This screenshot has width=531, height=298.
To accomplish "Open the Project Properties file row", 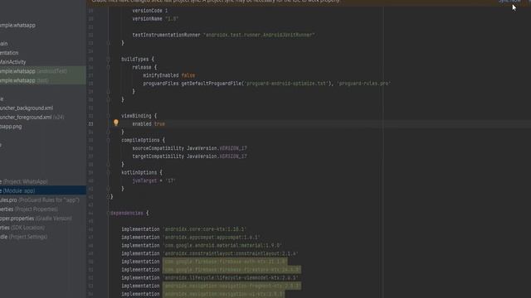I will click(x=29, y=209).
